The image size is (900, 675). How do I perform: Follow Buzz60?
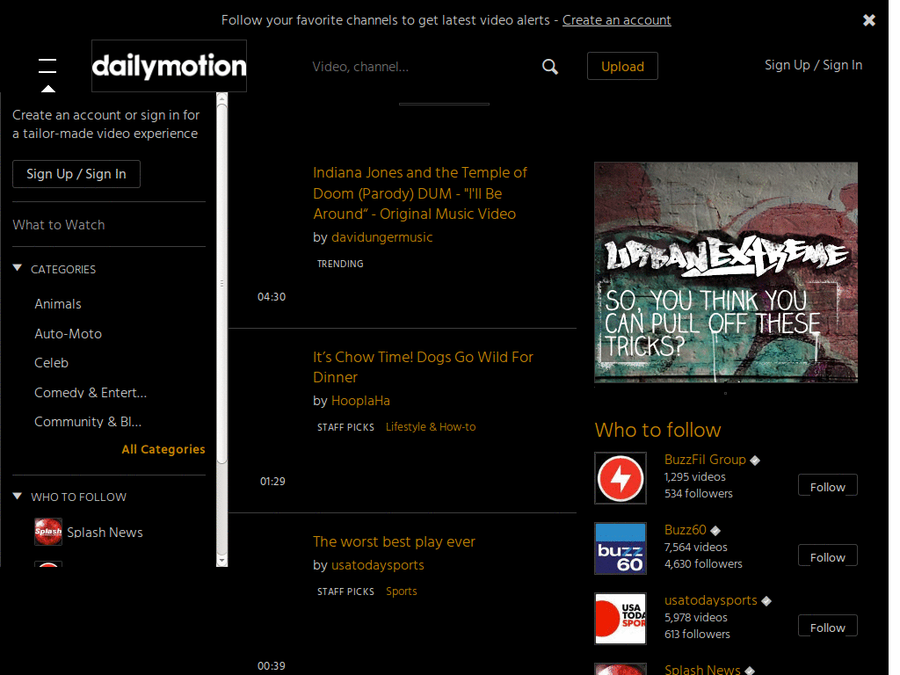pyautogui.click(x=828, y=555)
